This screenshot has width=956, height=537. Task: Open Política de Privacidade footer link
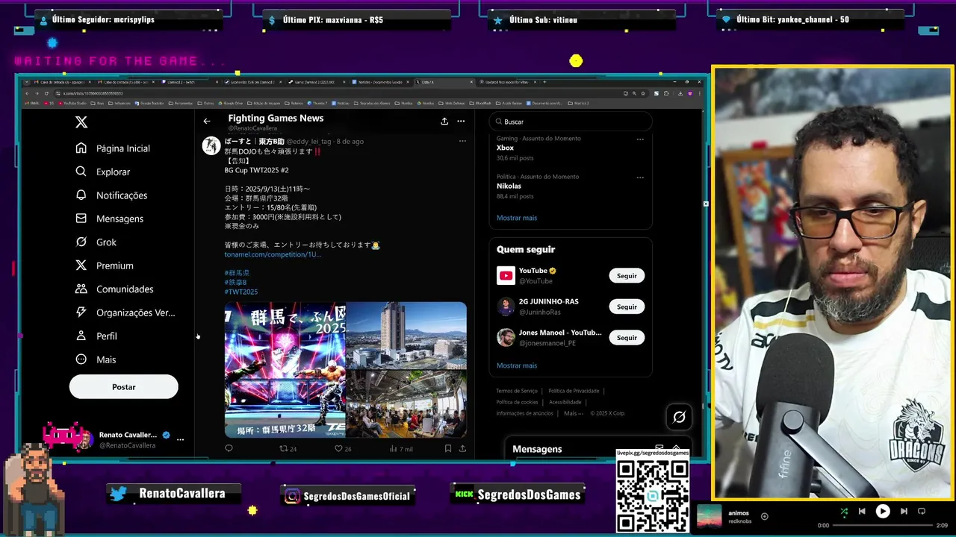574,391
